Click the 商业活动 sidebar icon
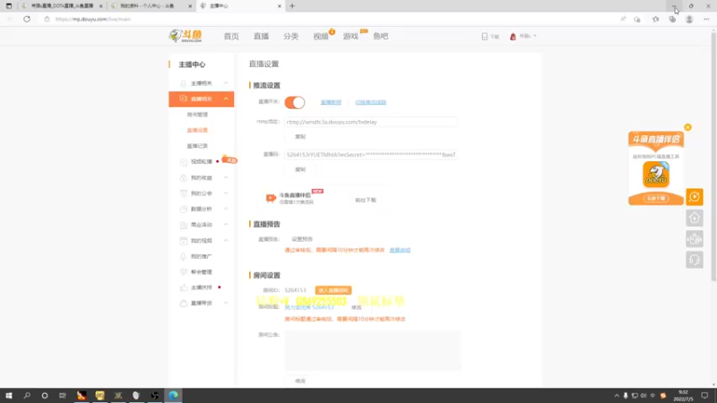Viewport: 717px width, 403px height. 184,225
